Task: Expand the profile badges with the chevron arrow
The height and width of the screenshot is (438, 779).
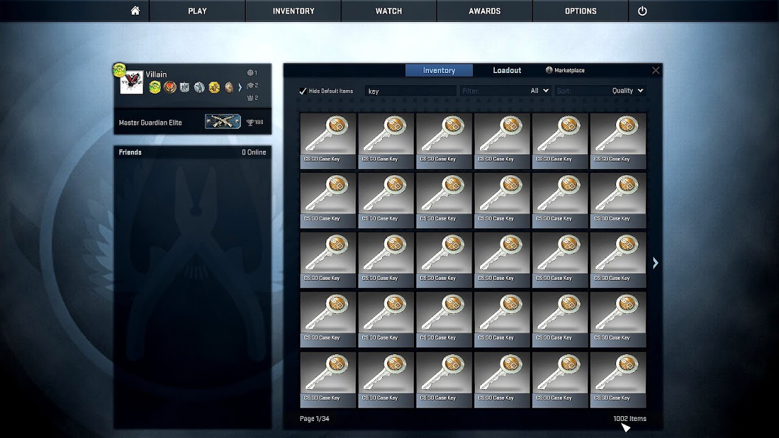Action: (x=241, y=88)
